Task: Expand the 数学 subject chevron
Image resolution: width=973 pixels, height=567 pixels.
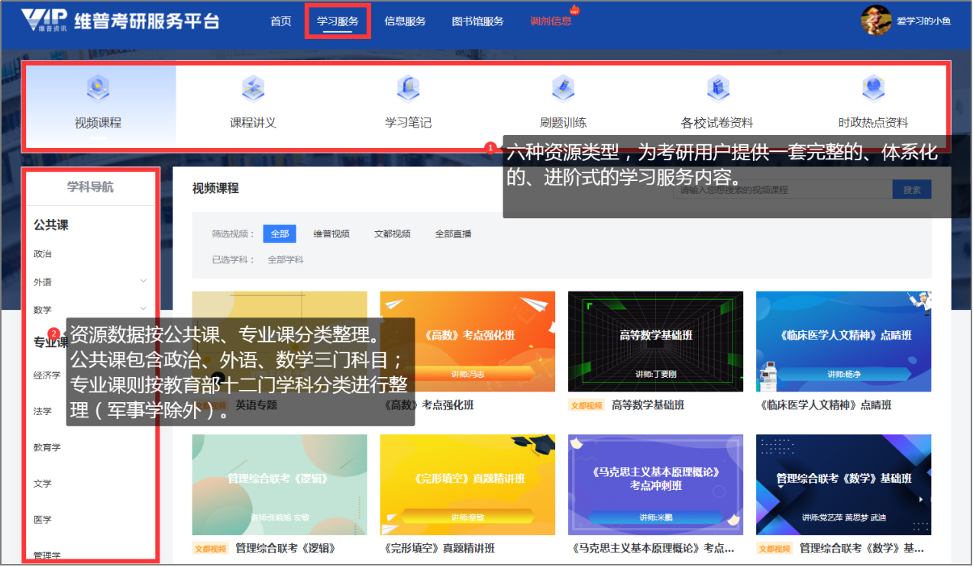Action: coord(144,308)
